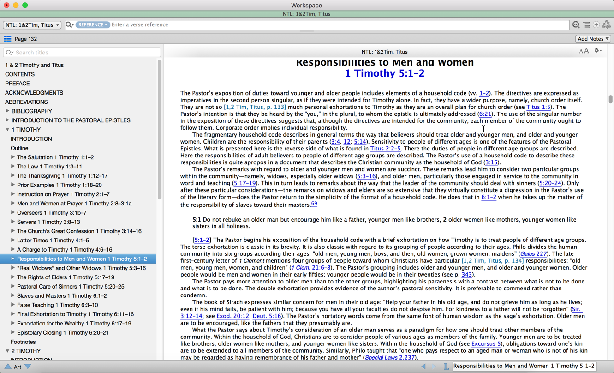The width and height of the screenshot is (614, 373).
Task: Click the magnifier in Search titles field
Action: 9,53
